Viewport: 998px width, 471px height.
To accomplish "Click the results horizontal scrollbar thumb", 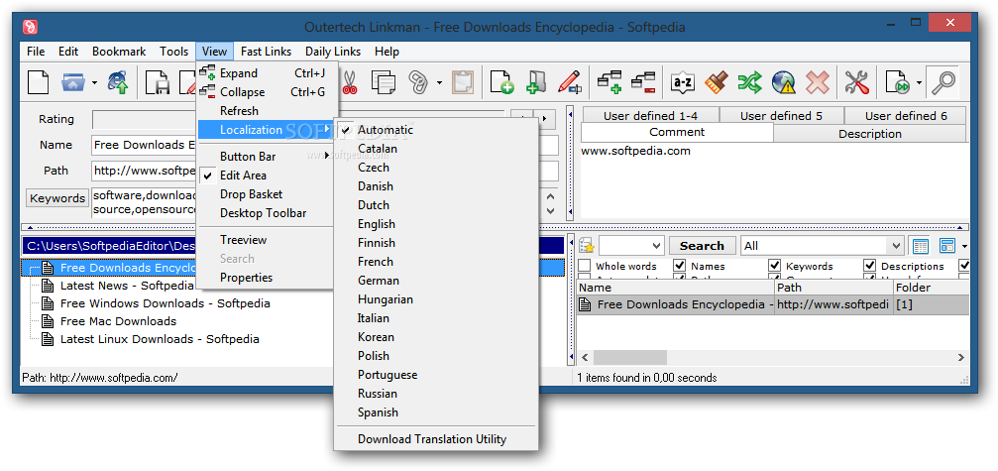I will pos(629,357).
